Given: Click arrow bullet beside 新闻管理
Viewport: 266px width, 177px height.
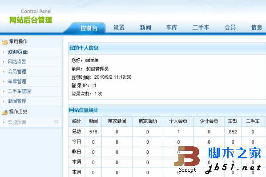Looking at the screenshot, I should click(x=4, y=101).
